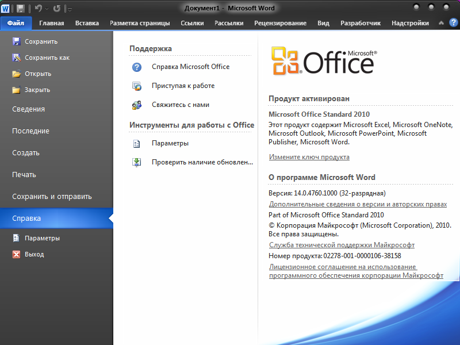Open Лицензионное соглашение на использование link
The image size is (460, 345).
click(356, 271)
